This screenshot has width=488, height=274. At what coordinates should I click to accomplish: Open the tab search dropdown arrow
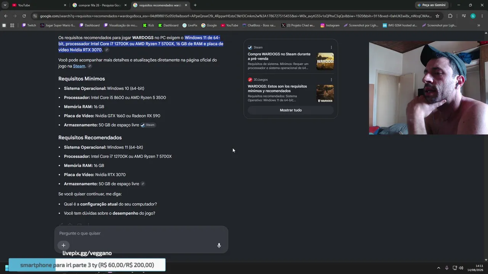tap(5, 5)
